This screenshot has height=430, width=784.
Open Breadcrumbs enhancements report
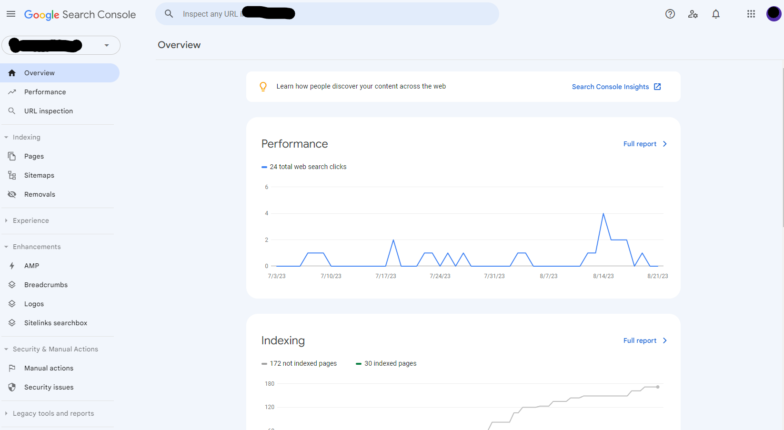point(60,285)
